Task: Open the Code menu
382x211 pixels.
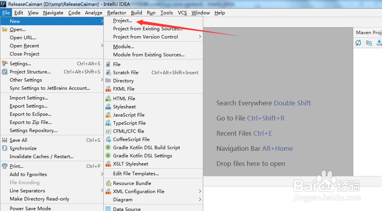Action: click(x=74, y=13)
